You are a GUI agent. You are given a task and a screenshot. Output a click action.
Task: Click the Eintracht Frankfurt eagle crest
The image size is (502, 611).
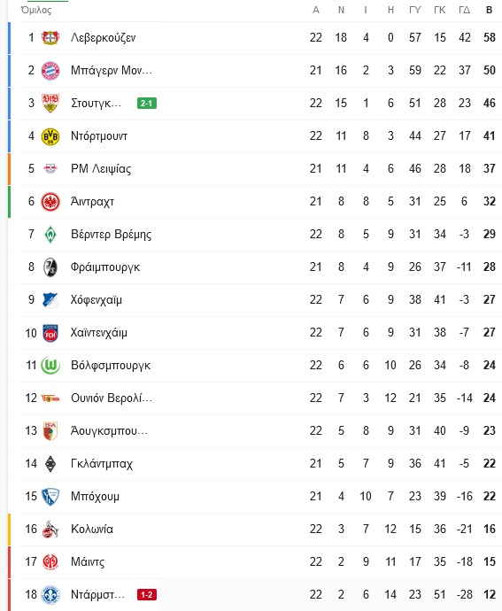click(50, 202)
